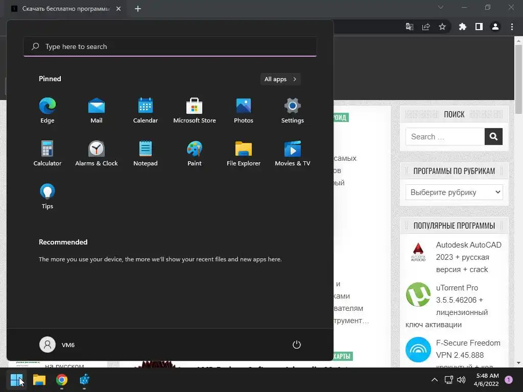
Task: Click the Windows Start button on taskbar
Action: pyautogui.click(x=16, y=380)
